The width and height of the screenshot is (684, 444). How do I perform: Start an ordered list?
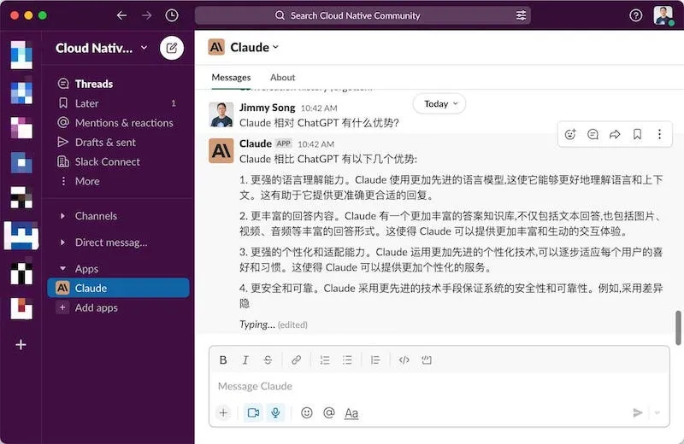coord(325,360)
